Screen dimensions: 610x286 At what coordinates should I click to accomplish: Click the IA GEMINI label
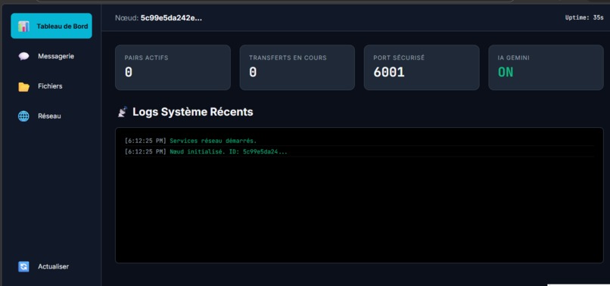click(x=514, y=58)
